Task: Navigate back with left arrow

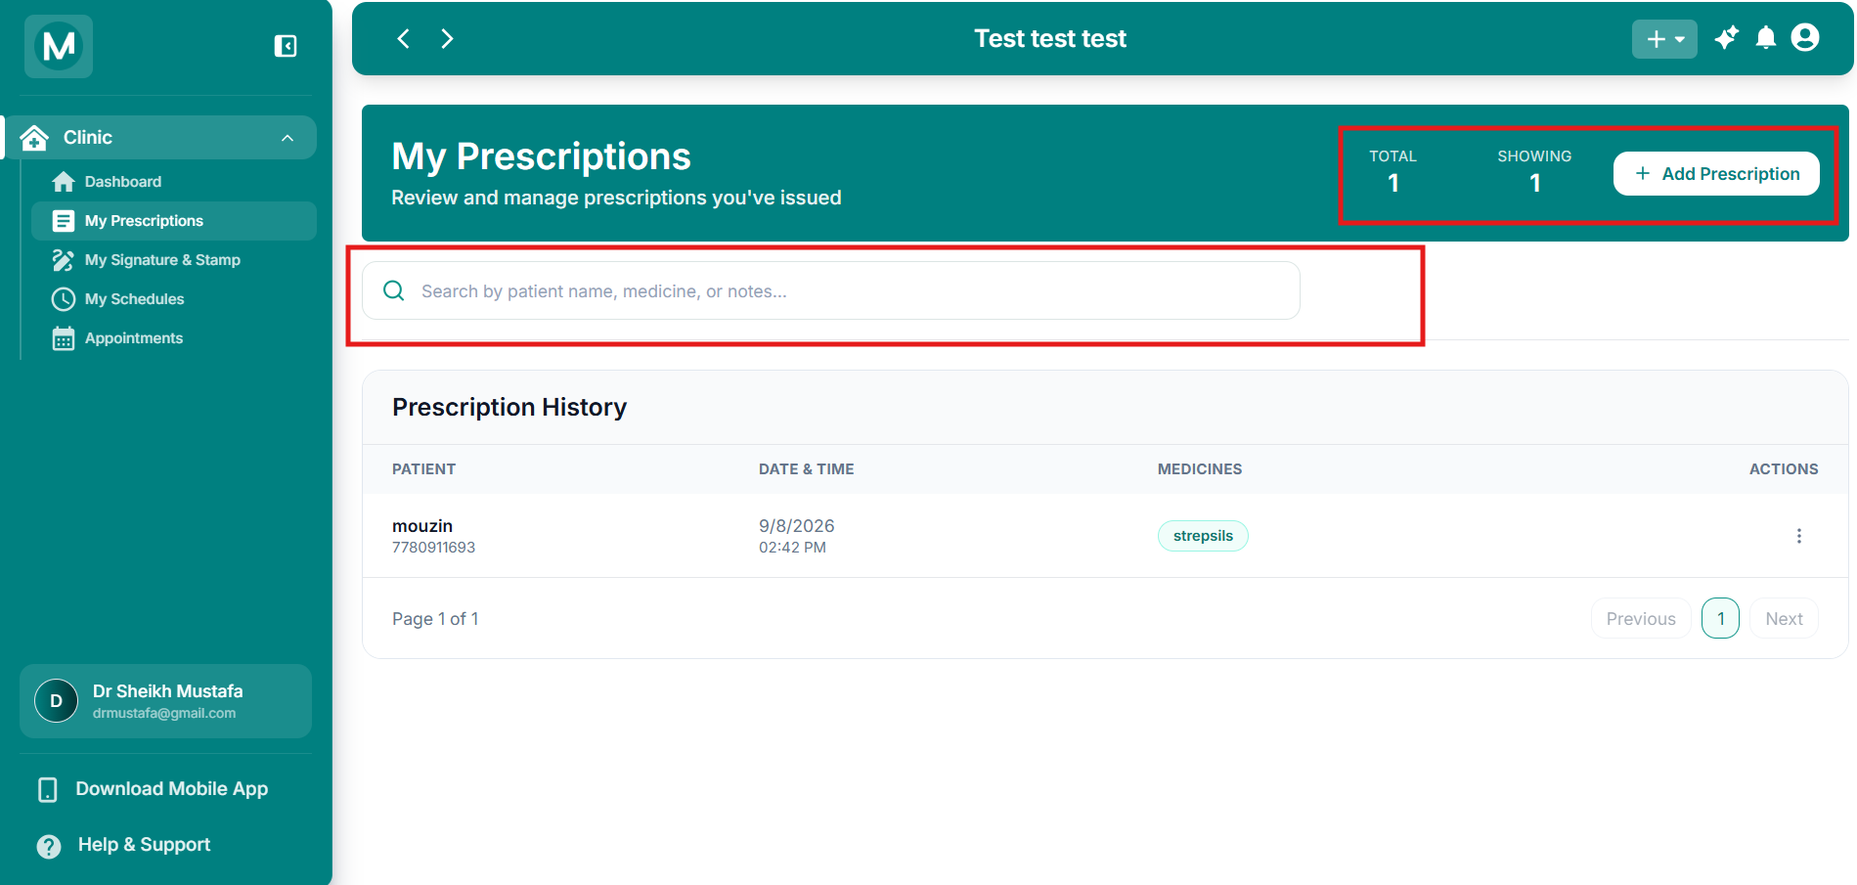Action: point(403,38)
